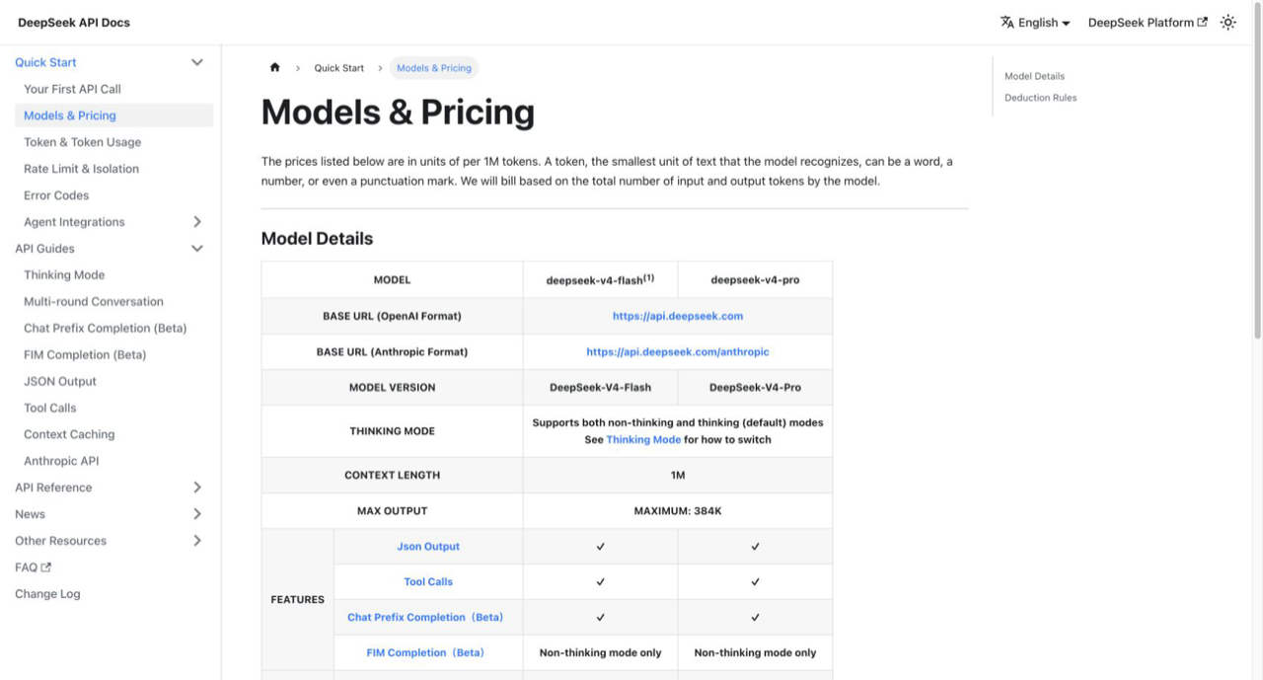The image size is (1263, 680).
Task: Click the page vertical scrollbar
Action: [x=1257, y=188]
